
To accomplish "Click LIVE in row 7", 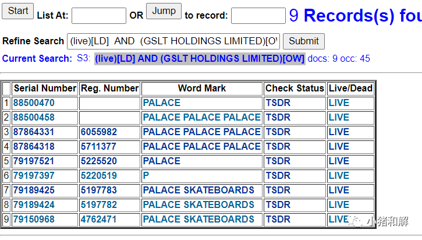I will [x=339, y=190].
